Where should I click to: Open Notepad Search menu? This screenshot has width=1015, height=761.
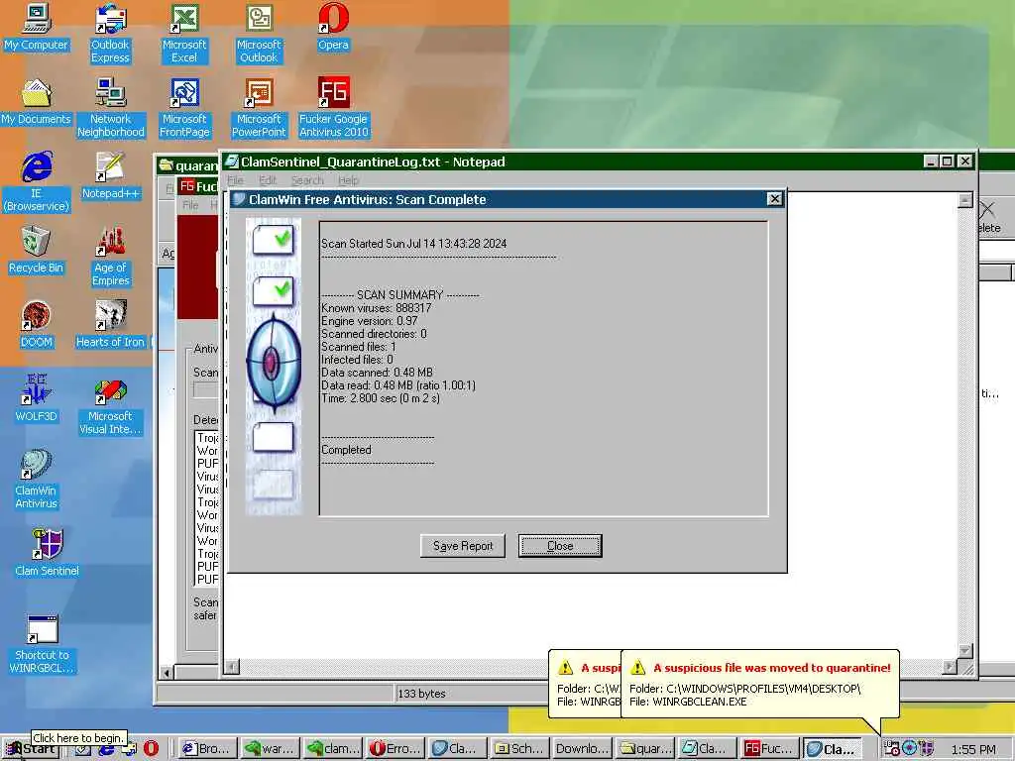(x=307, y=180)
